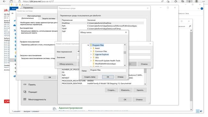Open the Read aloud icon in the browser toolbar

[x=162, y=1]
